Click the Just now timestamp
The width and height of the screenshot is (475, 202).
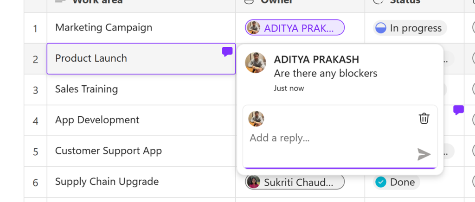[289, 88]
